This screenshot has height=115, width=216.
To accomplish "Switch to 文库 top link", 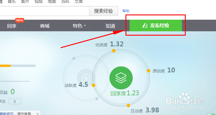I will tap(79, 2).
